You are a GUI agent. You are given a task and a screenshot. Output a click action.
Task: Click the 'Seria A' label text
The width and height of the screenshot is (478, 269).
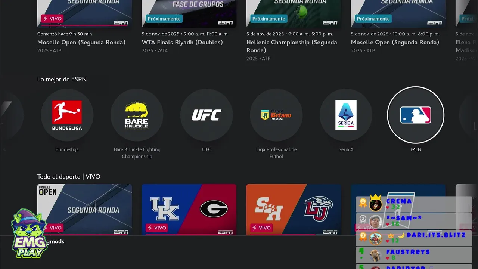point(346,149)
